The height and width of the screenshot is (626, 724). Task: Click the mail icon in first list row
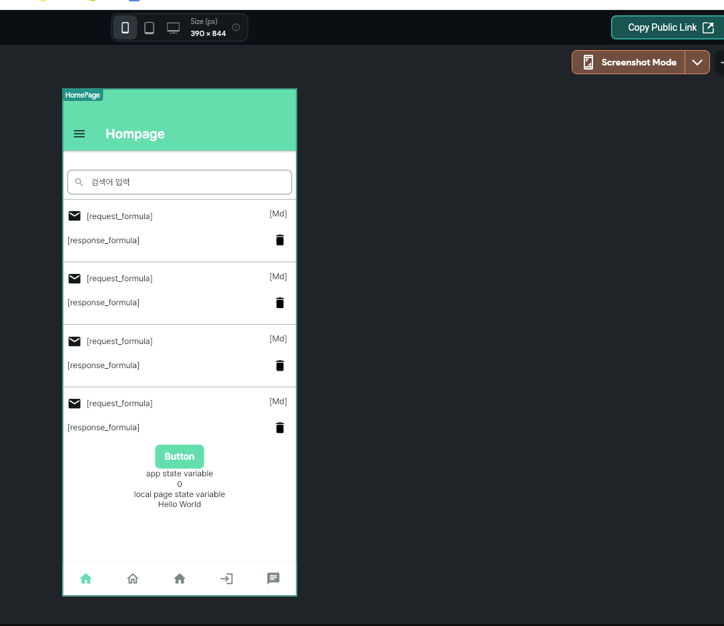74,216
